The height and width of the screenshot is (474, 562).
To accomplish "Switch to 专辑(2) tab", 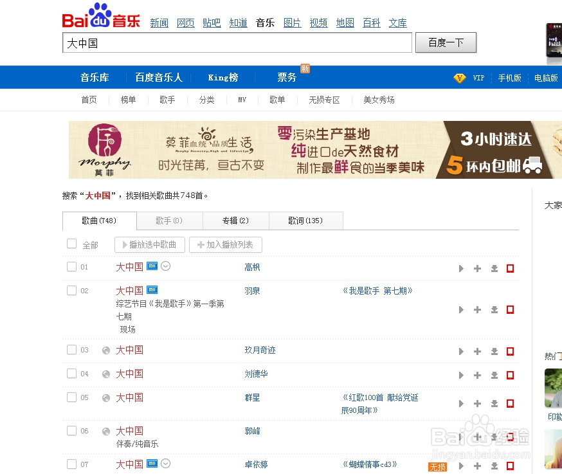I will 236,221.
